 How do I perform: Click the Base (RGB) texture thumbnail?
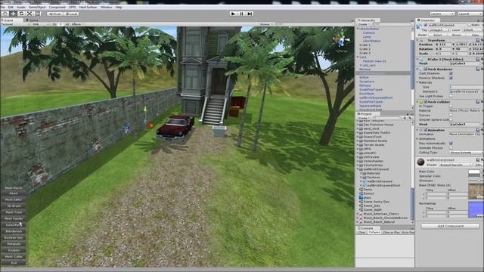pyautogui.click(x=476, y=191)
